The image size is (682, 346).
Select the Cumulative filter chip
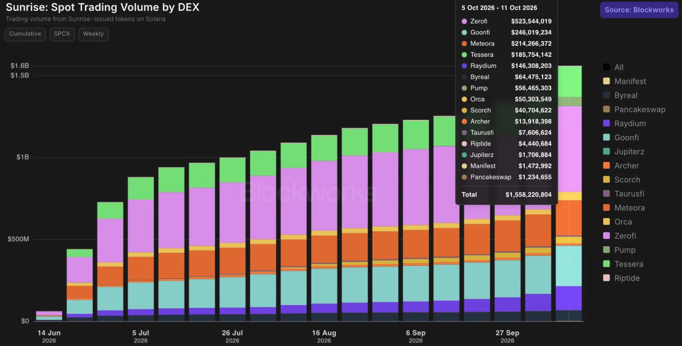coord(25,34)
